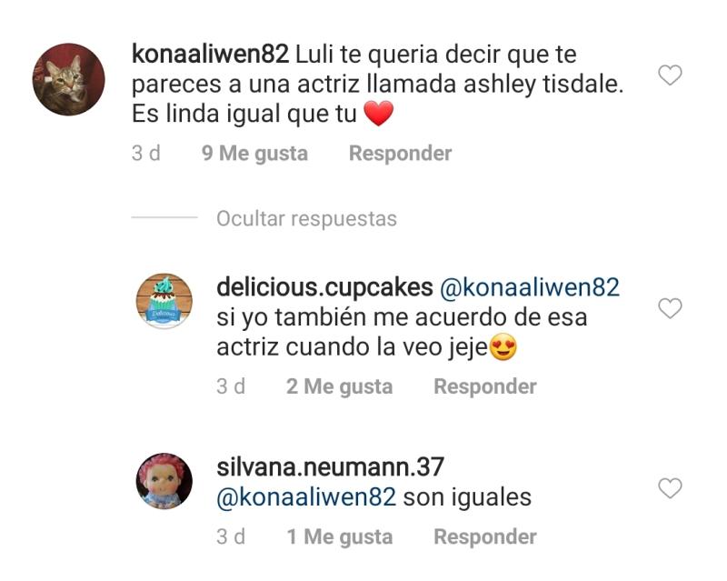Like konaaliwen82's comment with heart icon
This screenshot has height=581, width=727.
[670, 75]
